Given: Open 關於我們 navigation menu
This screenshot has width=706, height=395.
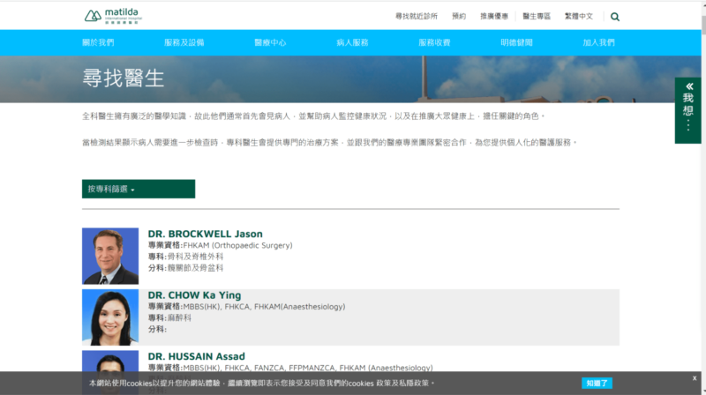Looking at the screenshot, I should [98, 42].
